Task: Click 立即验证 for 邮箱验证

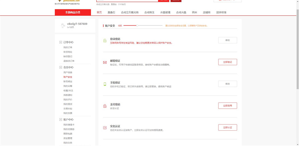Action: (227, 62)
